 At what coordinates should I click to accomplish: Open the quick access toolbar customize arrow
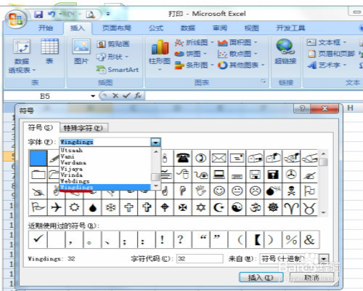108,14
